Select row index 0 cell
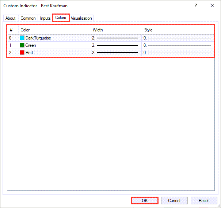This screenshot has height=208, width=221. coord(13,38)
